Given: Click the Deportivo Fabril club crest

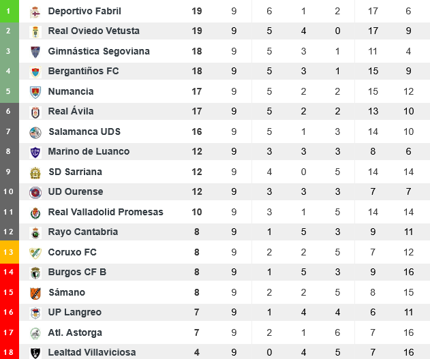Looking at the screenshot, I should (x=35, y=12).
